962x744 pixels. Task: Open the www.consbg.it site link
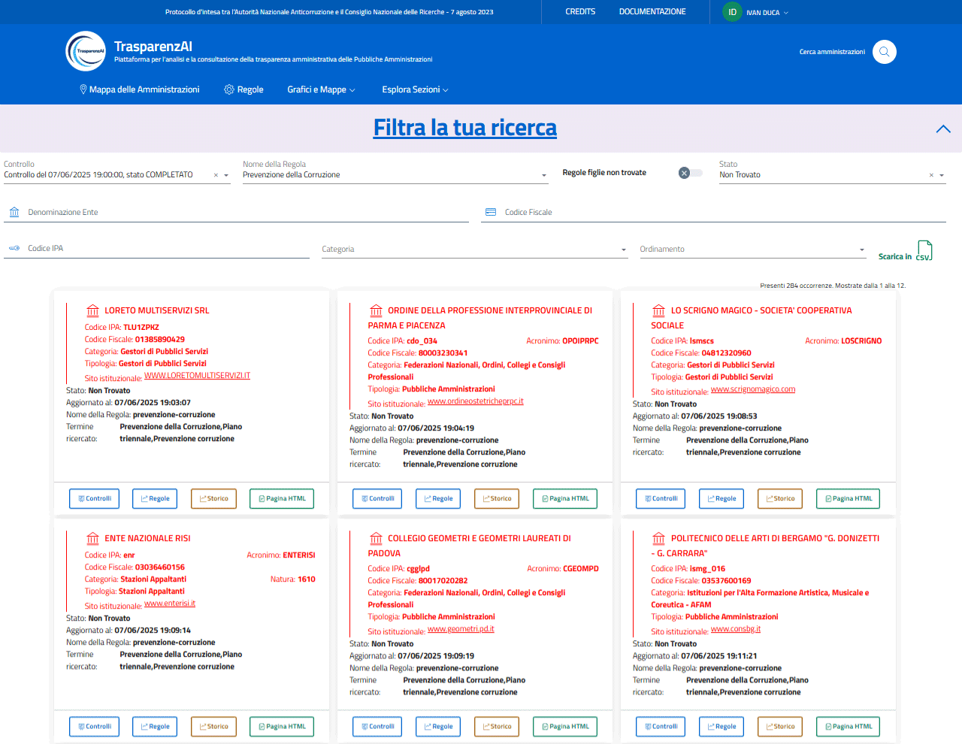click(736, 628)
